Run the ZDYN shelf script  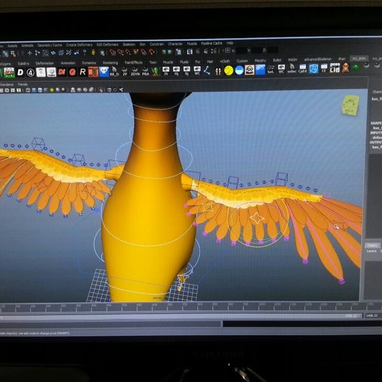[135, 71]
